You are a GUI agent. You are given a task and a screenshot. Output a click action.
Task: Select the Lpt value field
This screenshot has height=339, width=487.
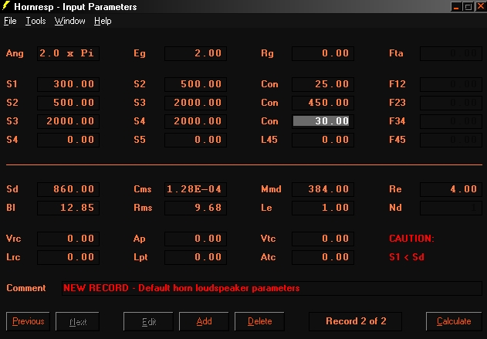click(x=196, y=257)
